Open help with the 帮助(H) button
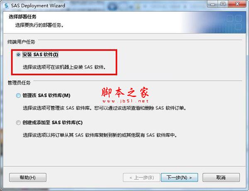 coord(28,177)
